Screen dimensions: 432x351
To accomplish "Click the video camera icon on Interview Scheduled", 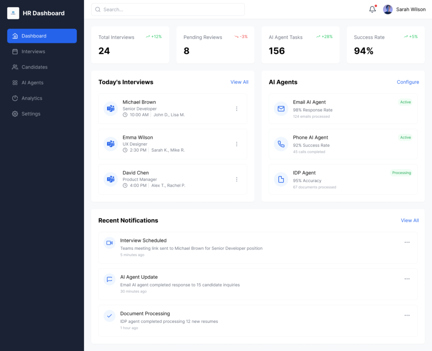I will 110,243.
